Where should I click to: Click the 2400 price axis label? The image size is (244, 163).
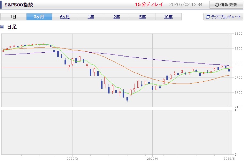tap(239, 92)
